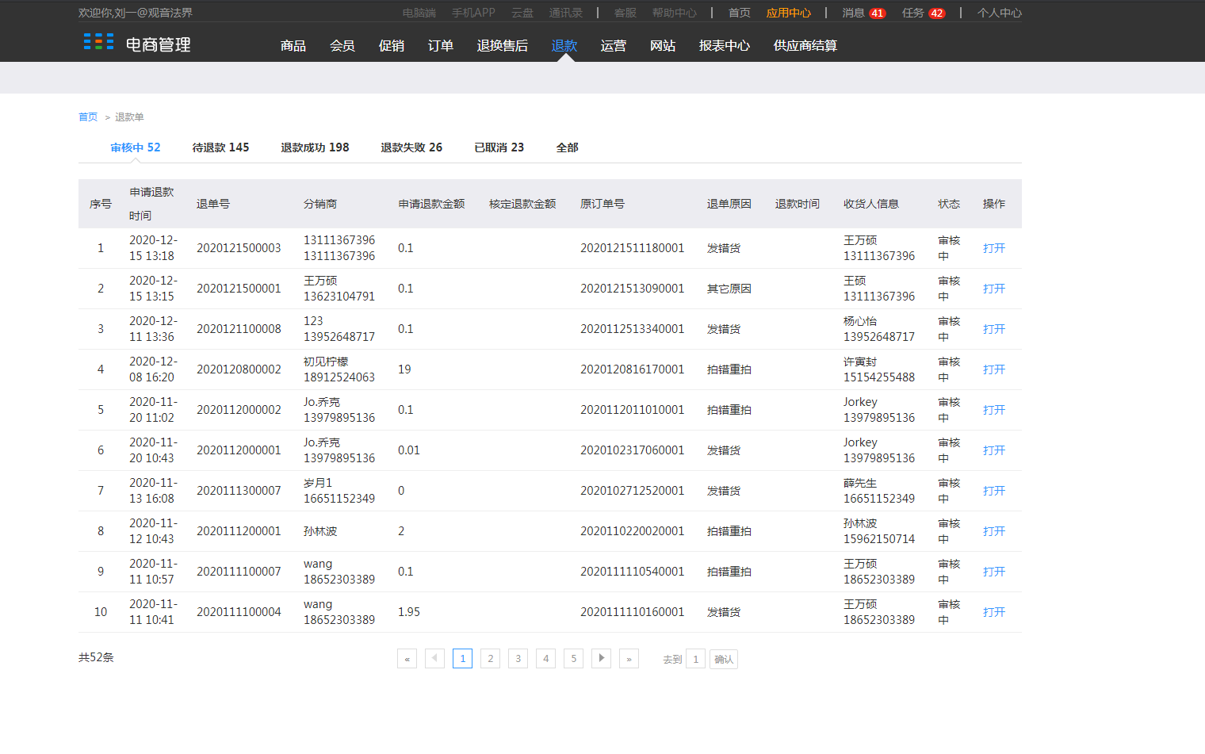Screen dimensions: 1205x754
Task: Open the 订单 menu
Action: pos(441,46)
